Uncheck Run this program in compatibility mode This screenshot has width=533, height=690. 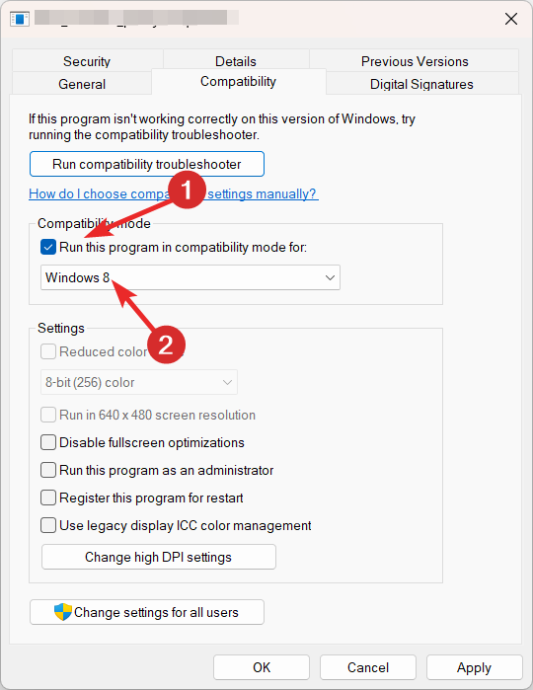(48, 248)
